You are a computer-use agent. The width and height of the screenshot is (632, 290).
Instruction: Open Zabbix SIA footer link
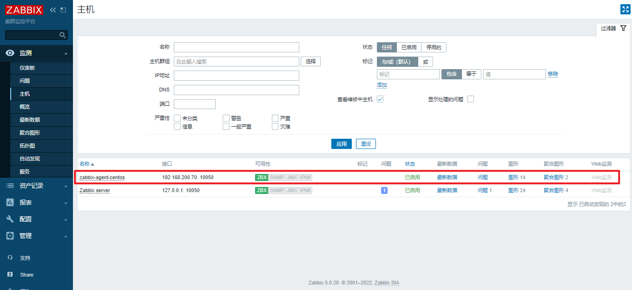387,283
